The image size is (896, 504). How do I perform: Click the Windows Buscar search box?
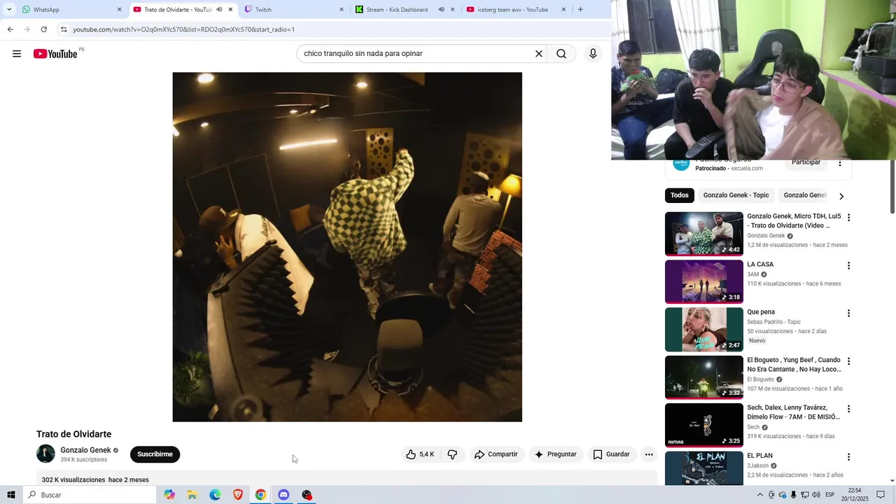click(x=90, y=495)
